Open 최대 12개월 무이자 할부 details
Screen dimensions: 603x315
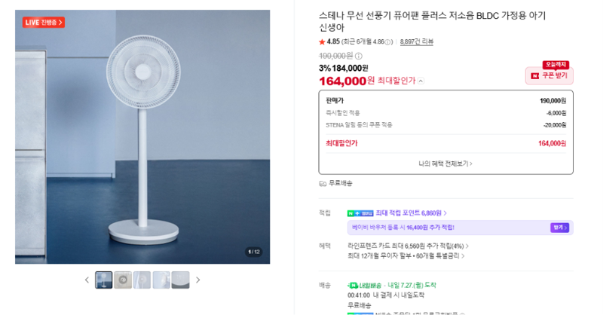[406, 255]
